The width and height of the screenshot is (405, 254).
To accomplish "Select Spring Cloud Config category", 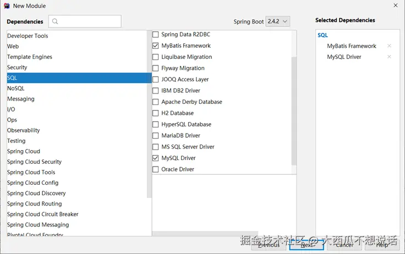I will point(76,183).
